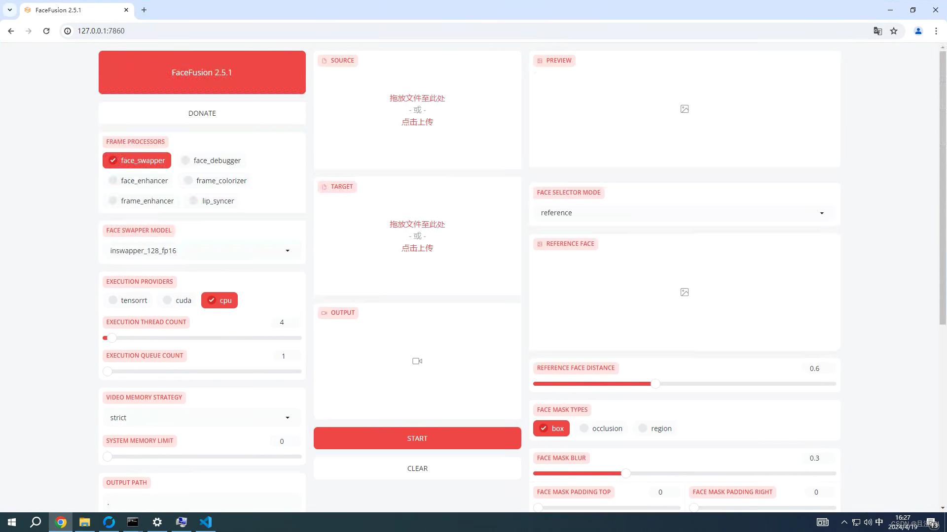Screen dimensions: 947x532
Task: Reload the FaceFusion page
Action: [x=46, y=31]
